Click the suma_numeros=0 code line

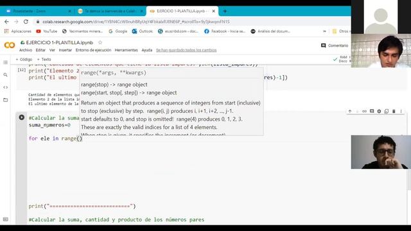click(x=49, y=125)
